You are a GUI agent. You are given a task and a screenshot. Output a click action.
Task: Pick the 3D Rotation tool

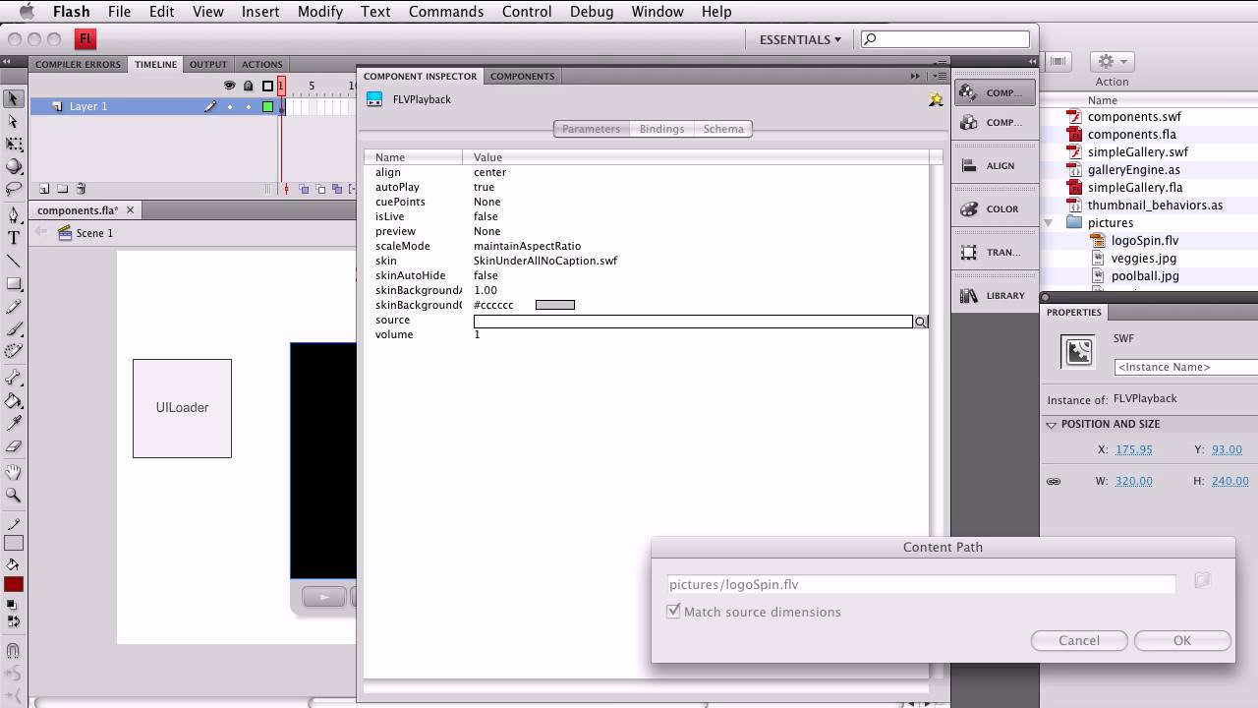click(14, 166)
